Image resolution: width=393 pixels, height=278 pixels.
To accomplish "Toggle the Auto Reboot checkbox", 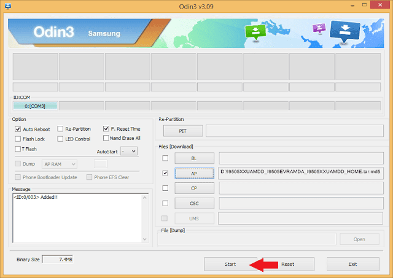I will click(x=18, y=129).
